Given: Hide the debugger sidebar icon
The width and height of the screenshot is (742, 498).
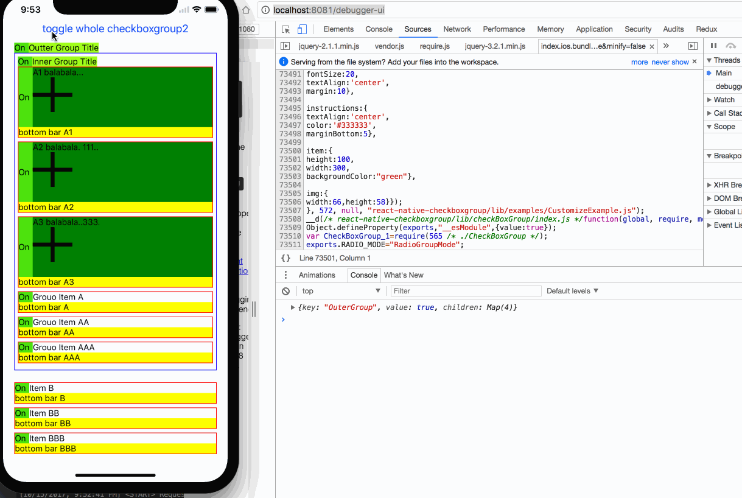Looking at the screenshot, I should point(692,46).
